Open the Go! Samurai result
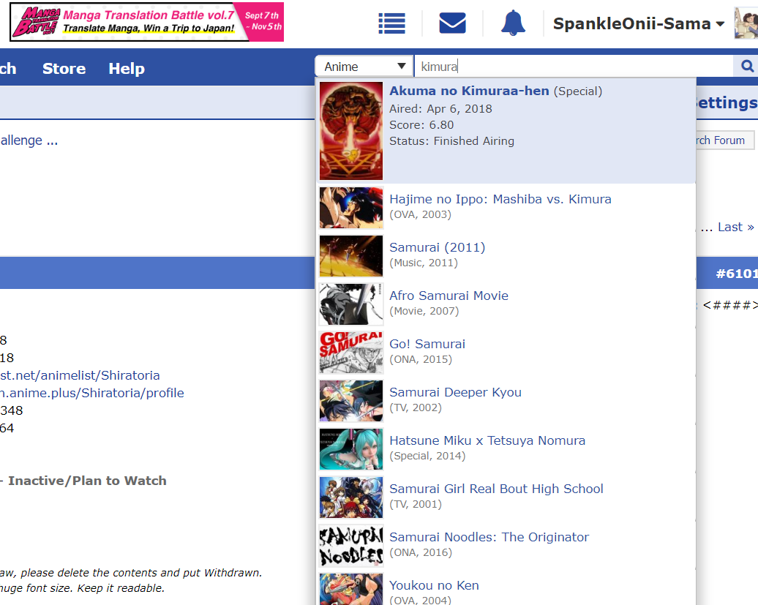Viewport: 758px width, 605px height. click(x=506, y=353)
